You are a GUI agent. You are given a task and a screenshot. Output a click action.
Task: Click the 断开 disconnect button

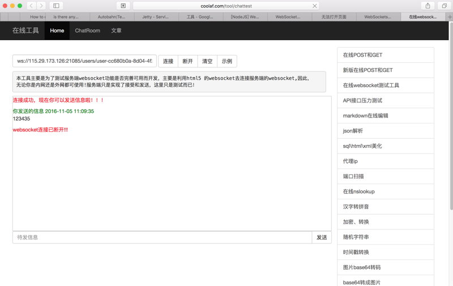[188, 61]
